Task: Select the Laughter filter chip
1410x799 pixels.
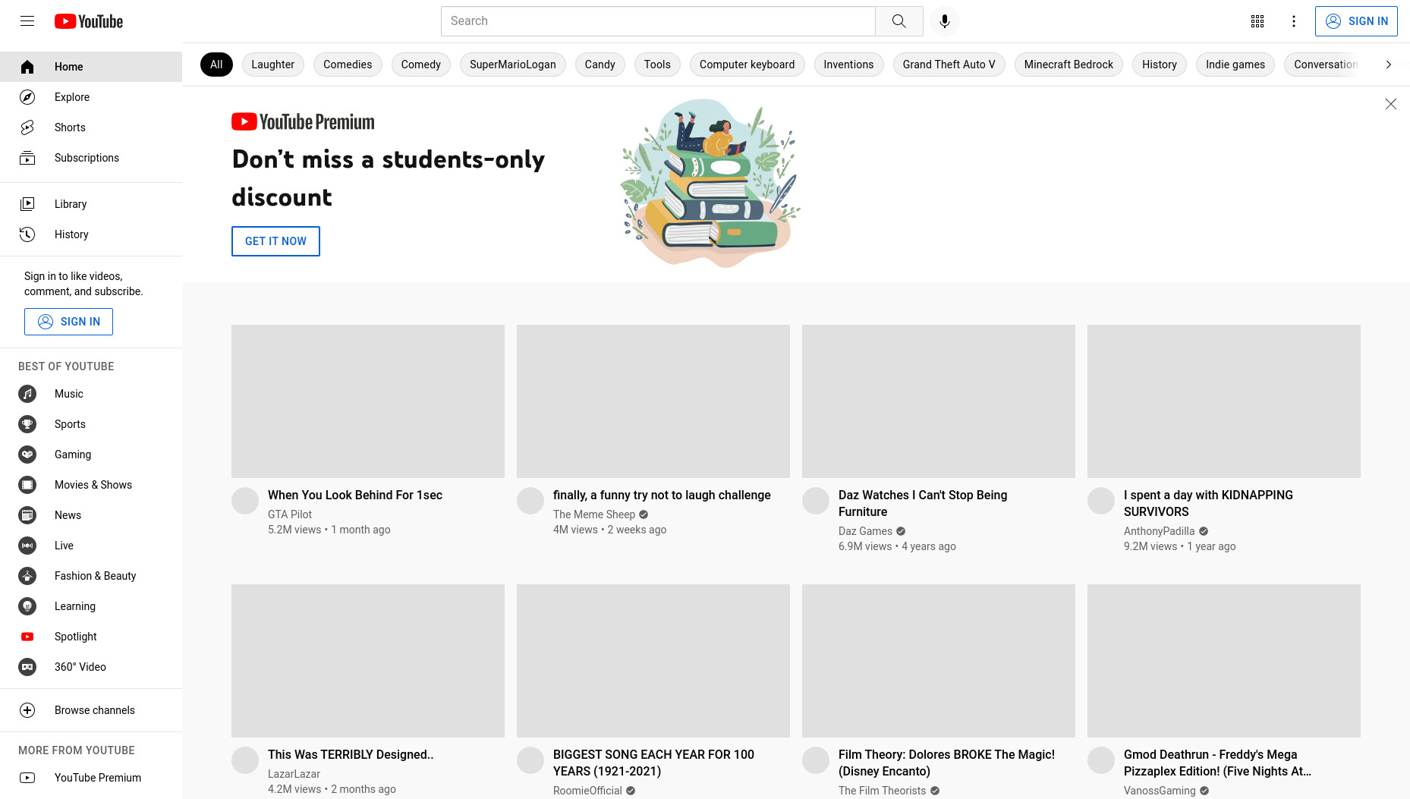Action: tap(273, 64)
